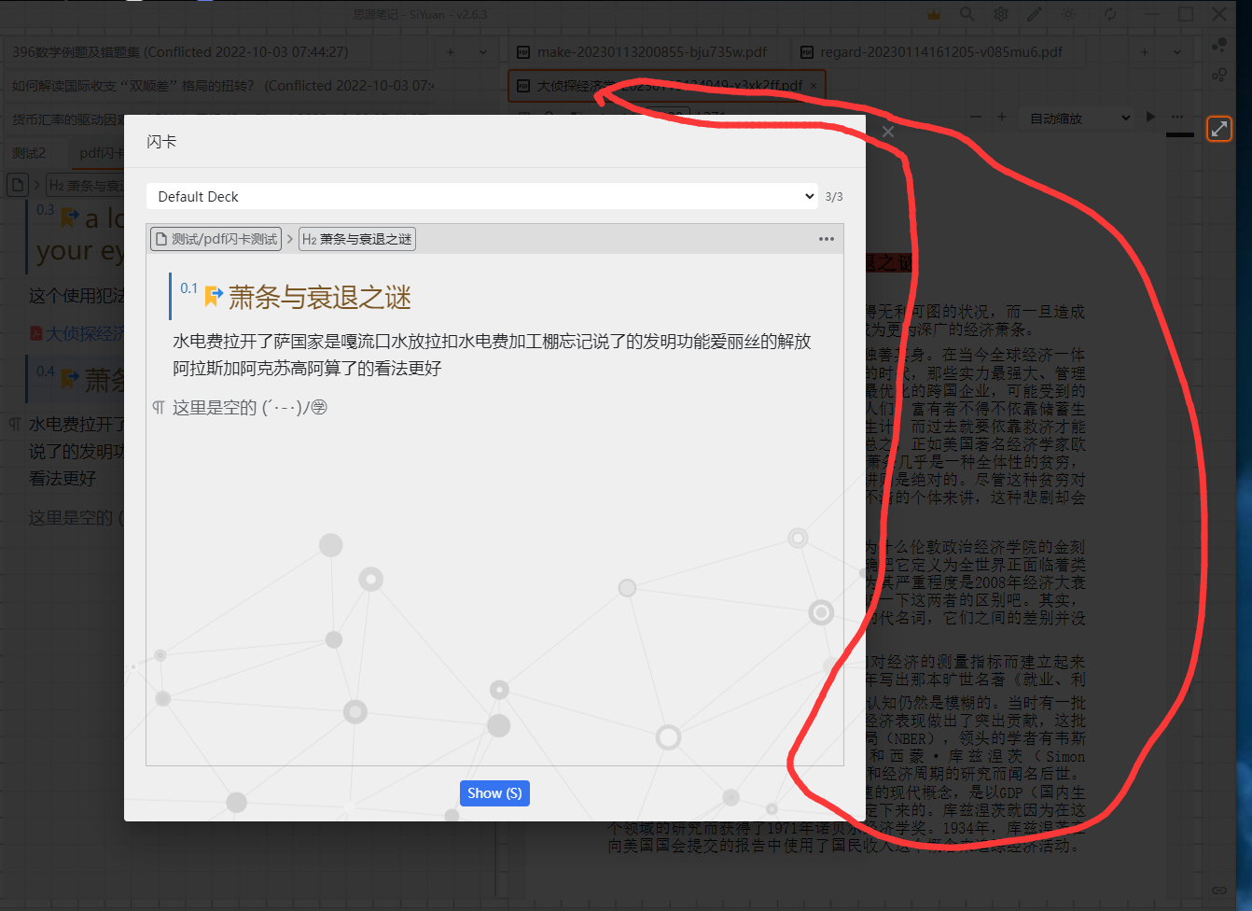The height and width of the screenshot is (911, 1252).
Task: Click the sync refresh icon
Action: pyautogui.click(x=1110, y=15)
